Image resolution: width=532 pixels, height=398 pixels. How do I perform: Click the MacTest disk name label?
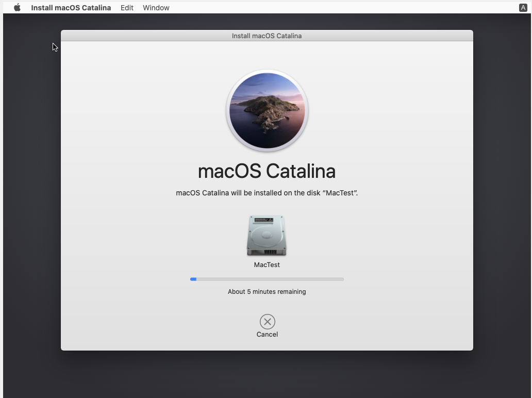[x=267, y=264]
